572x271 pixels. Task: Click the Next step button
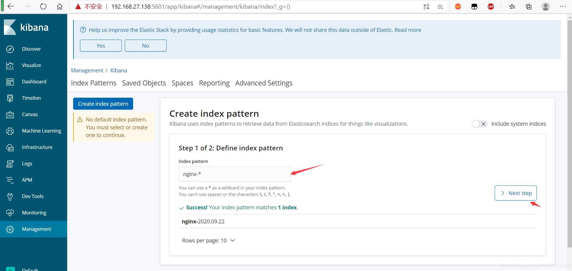(516, 193)
